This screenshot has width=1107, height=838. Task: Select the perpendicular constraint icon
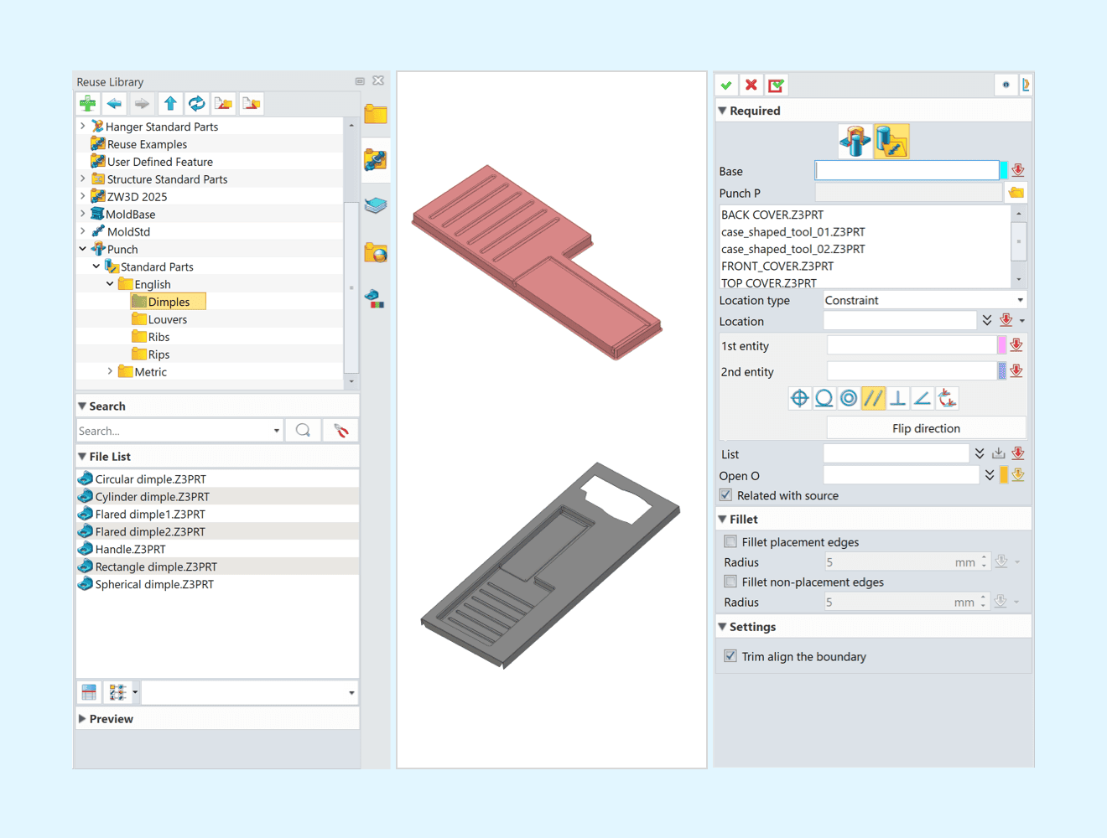897,399
